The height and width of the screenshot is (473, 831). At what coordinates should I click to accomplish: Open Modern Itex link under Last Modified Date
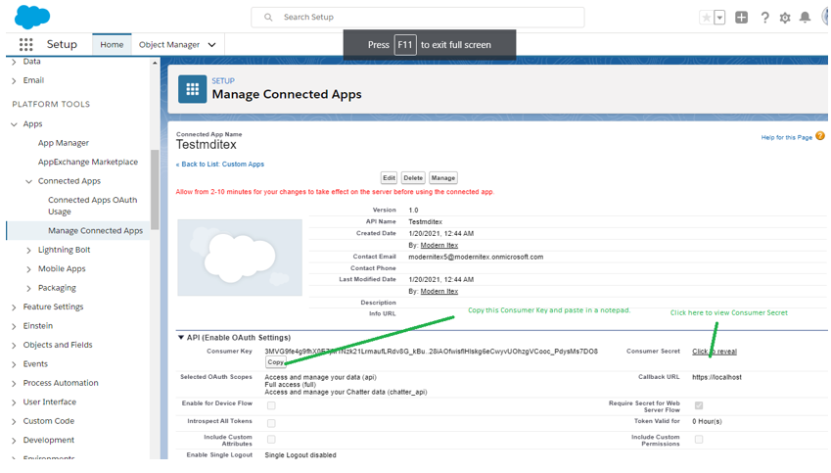pyautogui.click(x=439, y=291)
